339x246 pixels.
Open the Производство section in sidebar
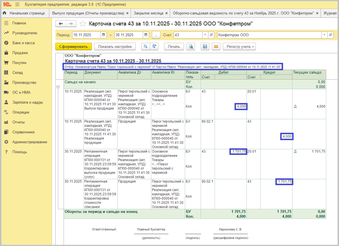(24, 83)
